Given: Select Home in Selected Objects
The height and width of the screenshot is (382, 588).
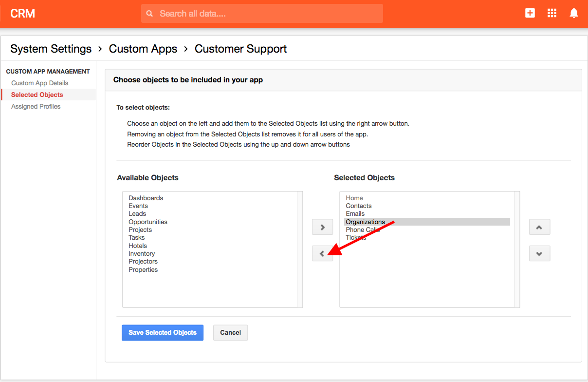Looking at the screenshot, I should coord(354,198).
